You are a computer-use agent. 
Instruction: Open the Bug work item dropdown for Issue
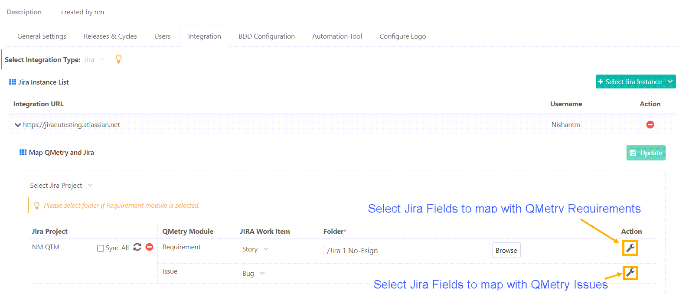click(x=253, y=273)
